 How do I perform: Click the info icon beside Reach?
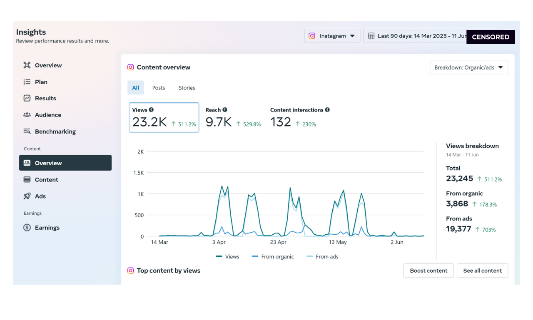point(225,110)
